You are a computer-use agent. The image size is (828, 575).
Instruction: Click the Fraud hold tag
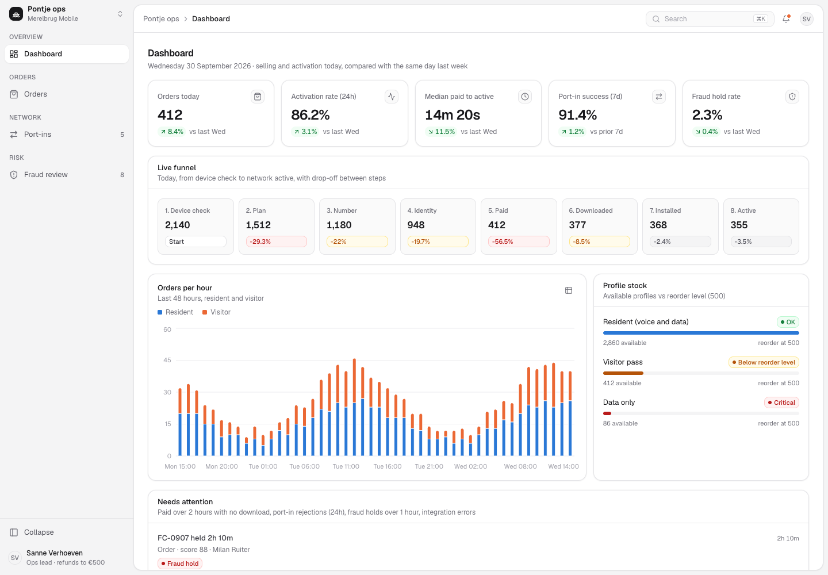click(x=180, y=563)
